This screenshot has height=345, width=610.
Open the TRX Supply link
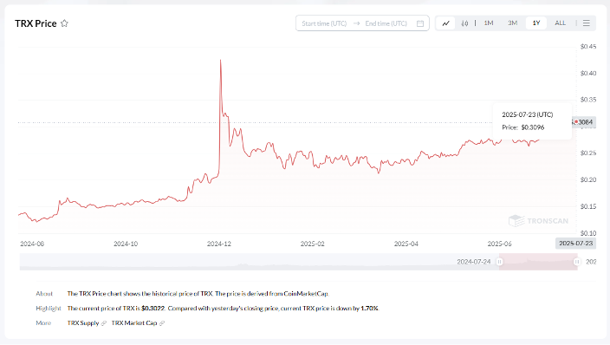(83, 323)
